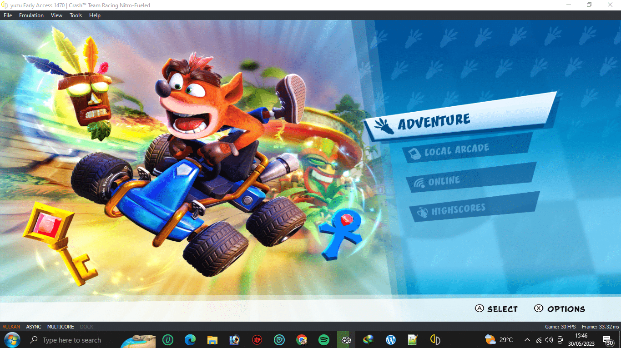Click the wifi icon beside Online
The height and width of the screenshot is (348, 621).
(x=419, y=184)
